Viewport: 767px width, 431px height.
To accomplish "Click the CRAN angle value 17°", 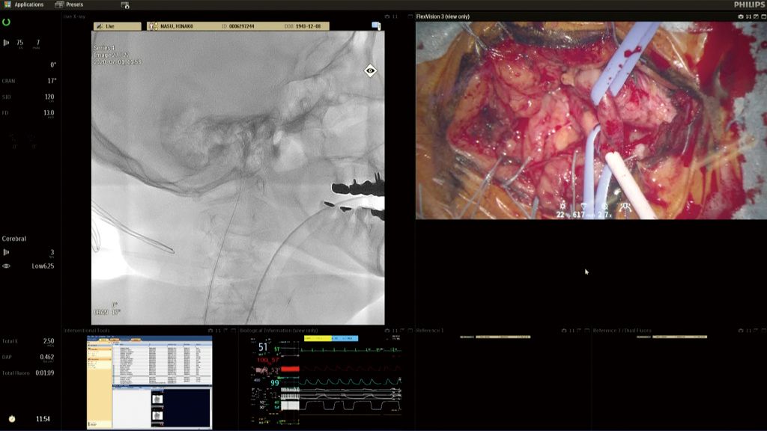I will click(x=52, y=81).
